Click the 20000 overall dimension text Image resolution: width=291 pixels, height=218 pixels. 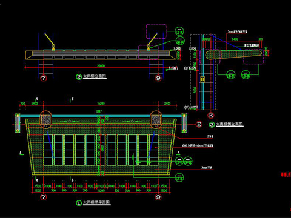(x=101, y=66)
